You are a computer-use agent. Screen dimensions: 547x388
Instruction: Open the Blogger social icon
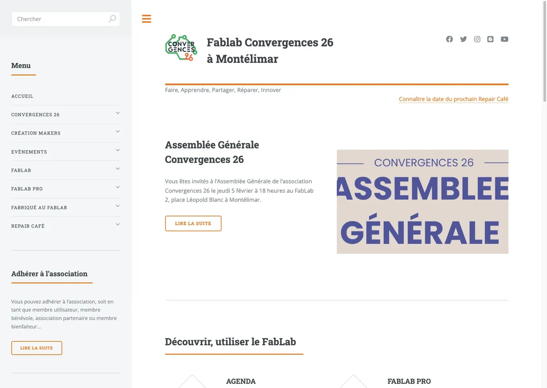(490, 39)
